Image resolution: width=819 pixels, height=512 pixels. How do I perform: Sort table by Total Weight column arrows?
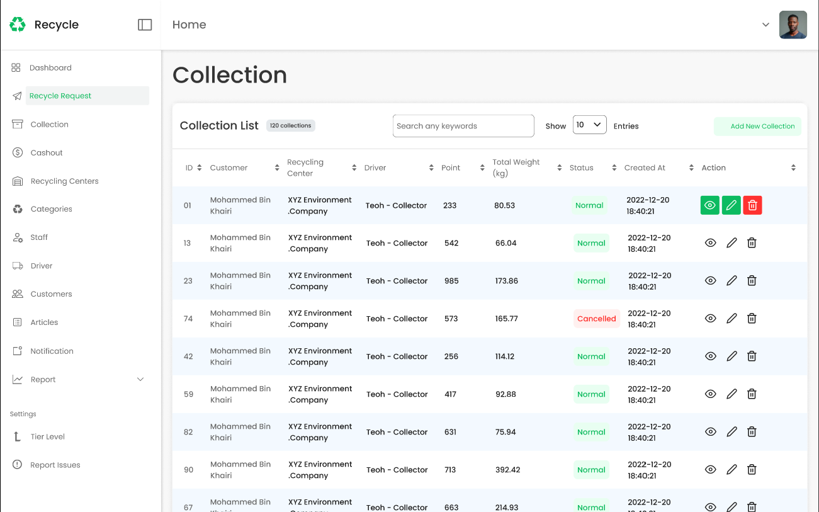pyautogui.click(x=559, y=168)
